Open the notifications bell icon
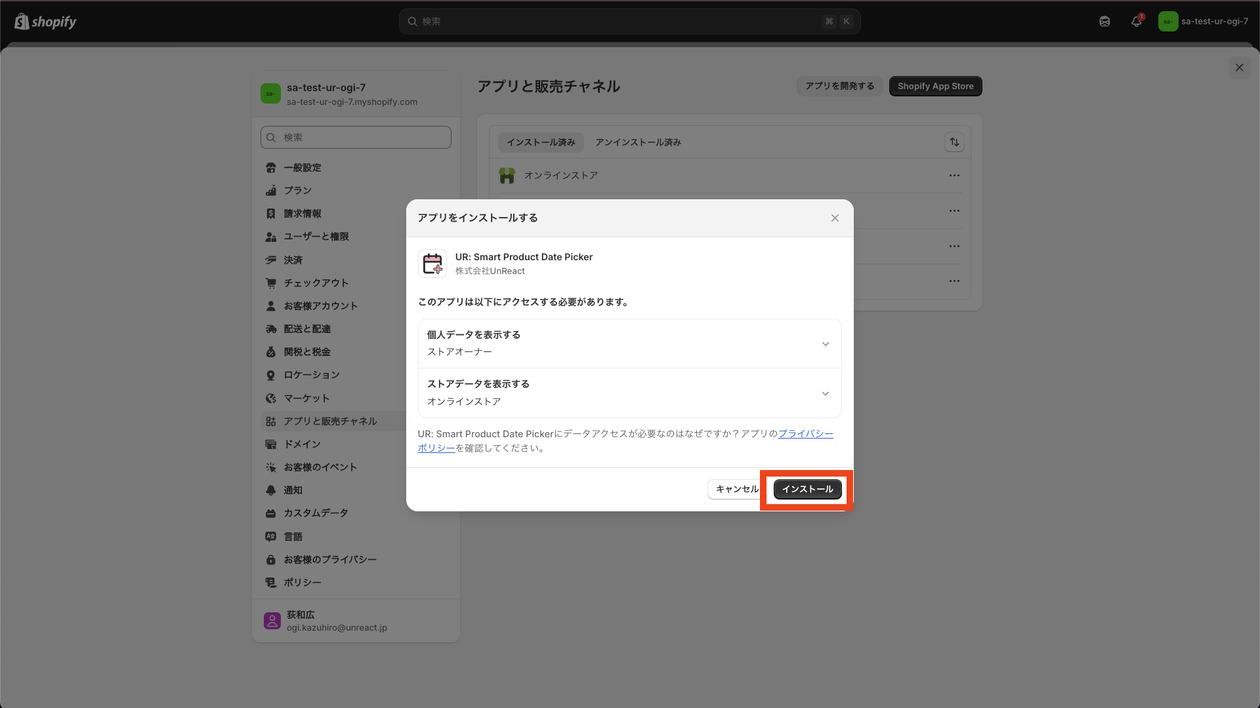 [x=1137, y=21]
